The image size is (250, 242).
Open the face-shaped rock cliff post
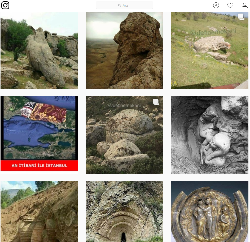click(x=124, y=50)
